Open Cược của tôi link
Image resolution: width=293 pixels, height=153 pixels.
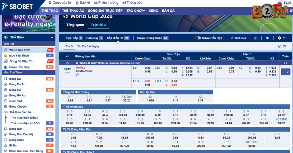(x=60, y=3)
